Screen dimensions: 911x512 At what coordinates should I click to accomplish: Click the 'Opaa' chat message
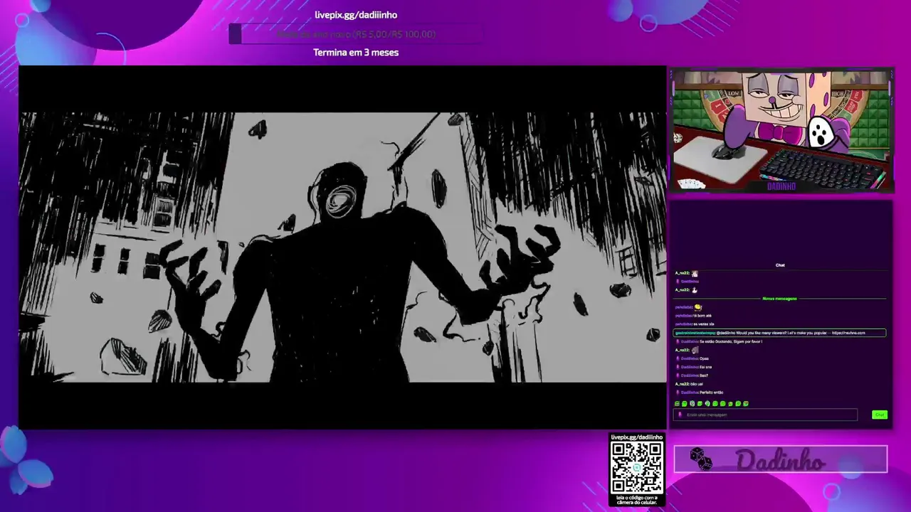704,358
